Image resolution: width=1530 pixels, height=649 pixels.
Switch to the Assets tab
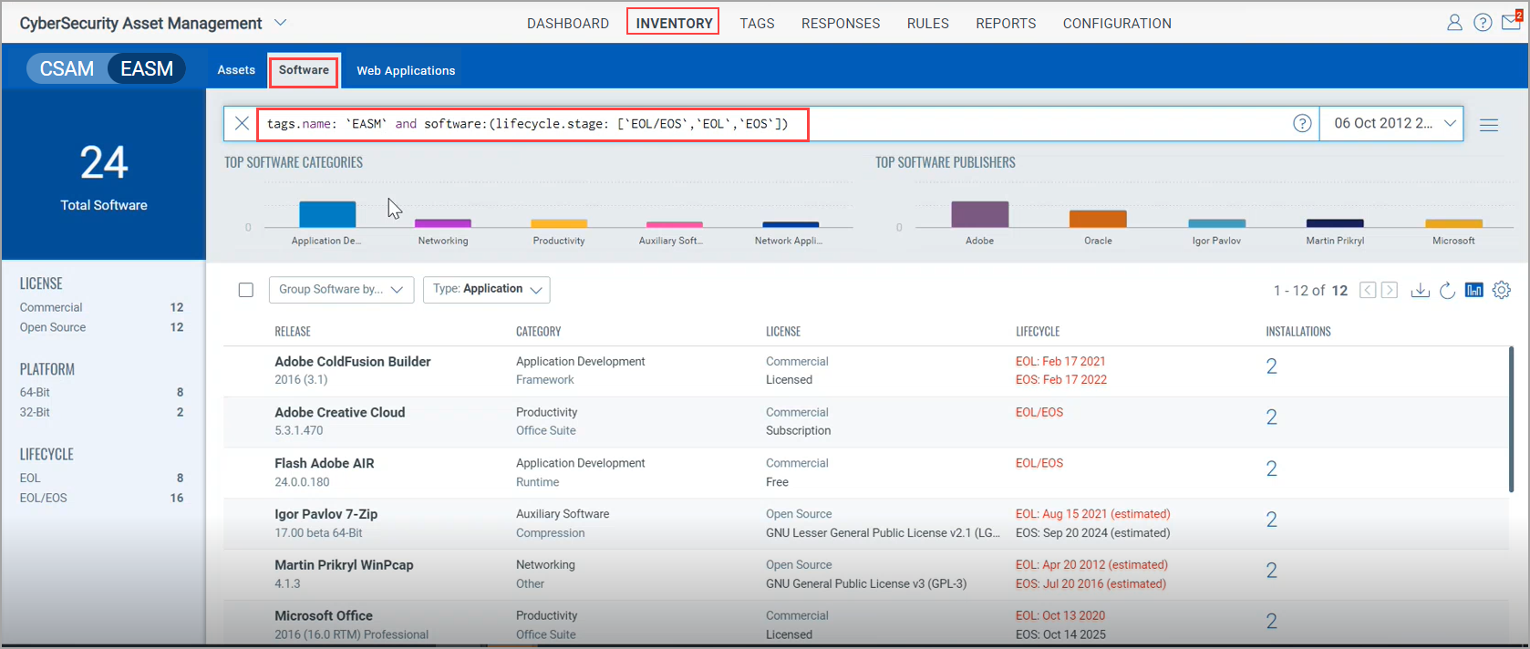pyautogui.click(x=236, y=70)
